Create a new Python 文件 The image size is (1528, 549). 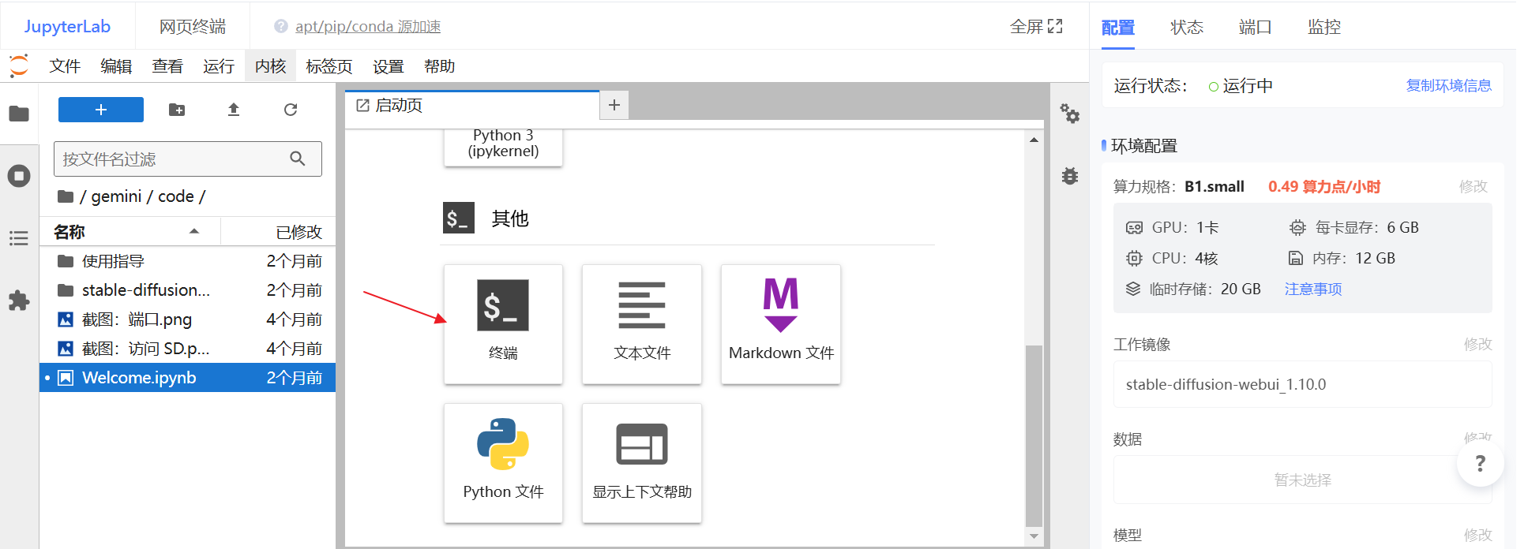(x=503, y=462)
